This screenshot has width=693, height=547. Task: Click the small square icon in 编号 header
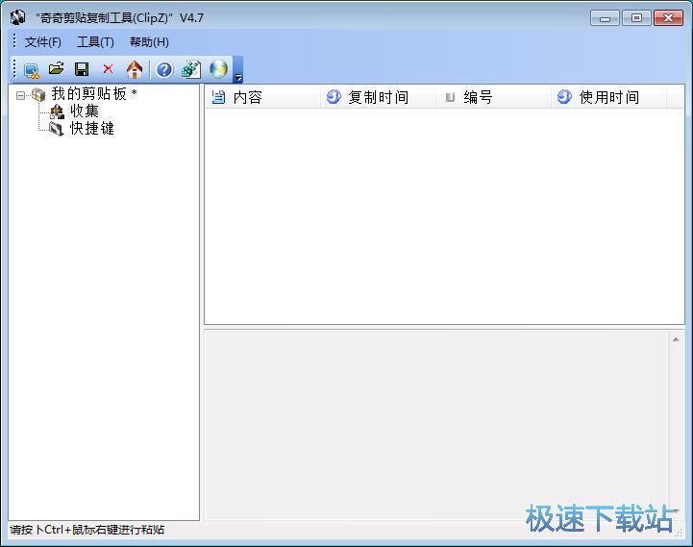tap(450, 97)
